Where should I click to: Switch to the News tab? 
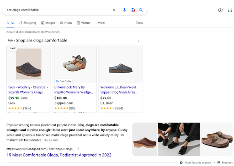pyautogui.click(x=66, y=23)
